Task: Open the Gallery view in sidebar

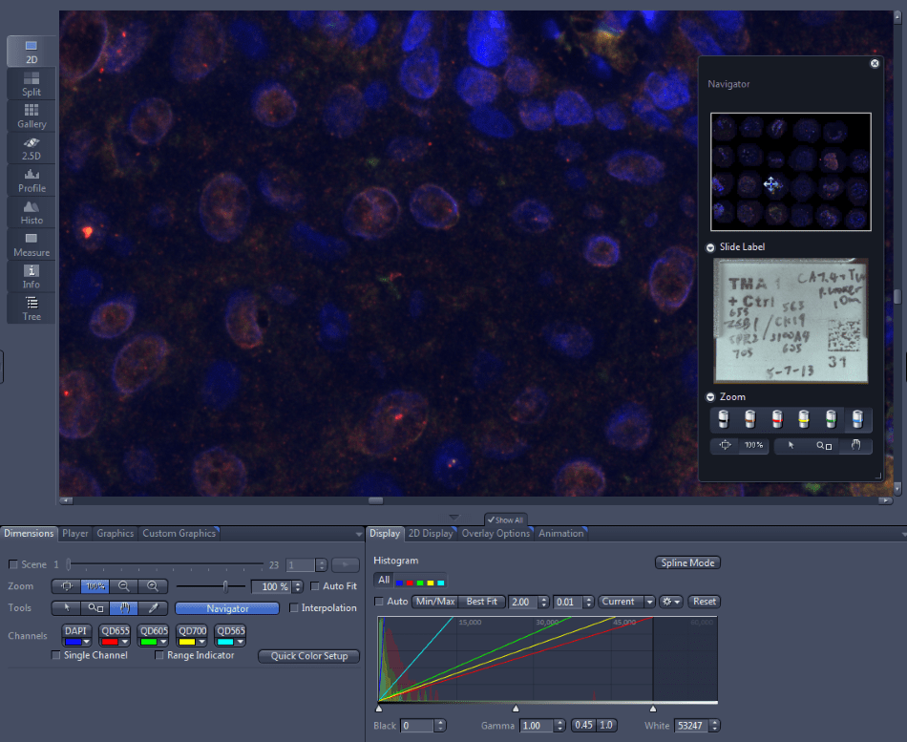Action: (x=32, y=117)
